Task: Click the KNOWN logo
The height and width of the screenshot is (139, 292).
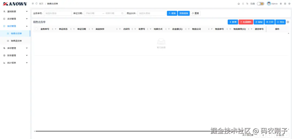Action: click(15, 4)
